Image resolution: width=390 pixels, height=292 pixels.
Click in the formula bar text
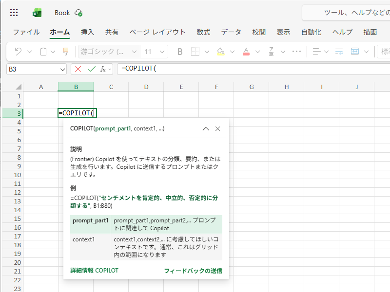pyautogui.click(x=138, y=69)
